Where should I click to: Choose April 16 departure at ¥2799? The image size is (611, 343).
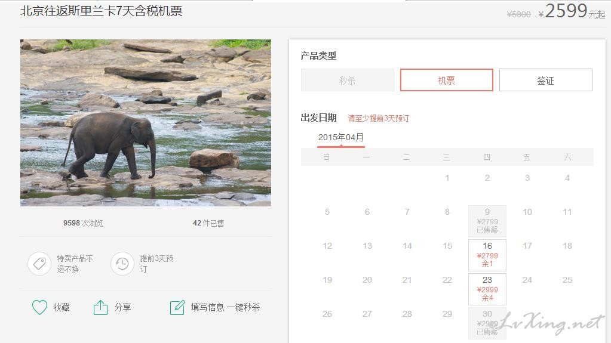tap(487, 255)
